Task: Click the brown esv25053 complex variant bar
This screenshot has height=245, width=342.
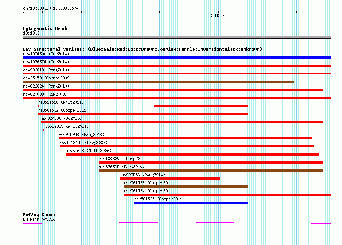Action: [159, 82]
